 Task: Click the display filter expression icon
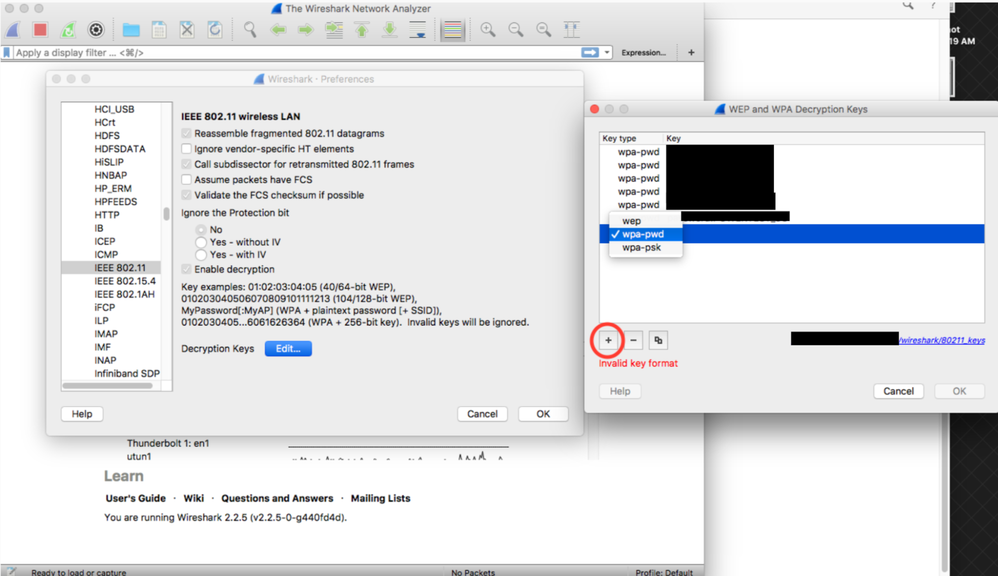point(644,53)
